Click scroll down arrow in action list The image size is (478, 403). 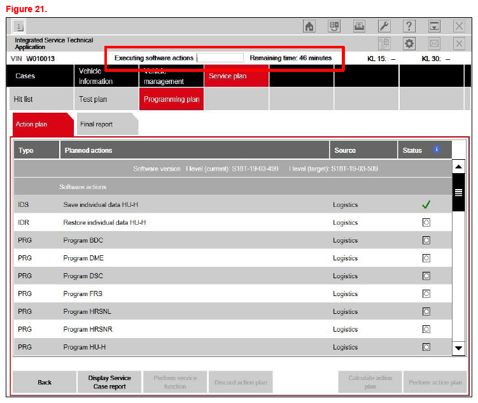pos(458,348)
